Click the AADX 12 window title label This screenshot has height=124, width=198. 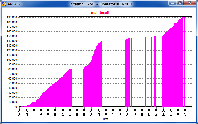click(14, 4)
